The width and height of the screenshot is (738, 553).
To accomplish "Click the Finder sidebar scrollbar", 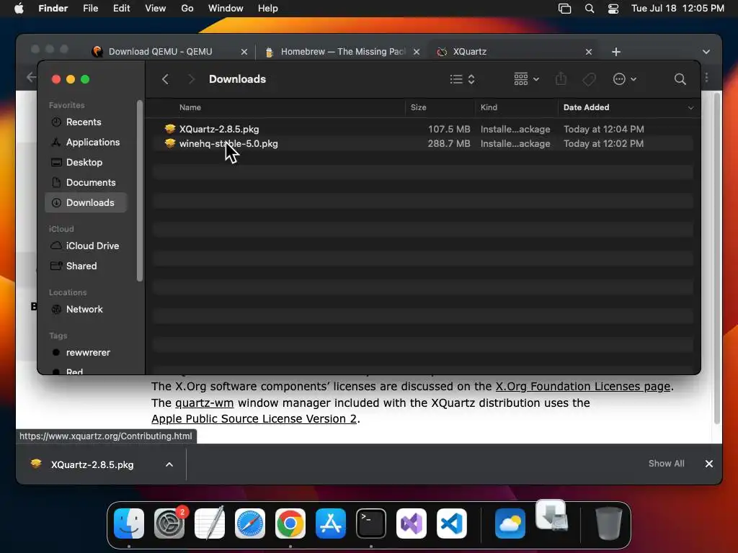I will coord(139,190).
